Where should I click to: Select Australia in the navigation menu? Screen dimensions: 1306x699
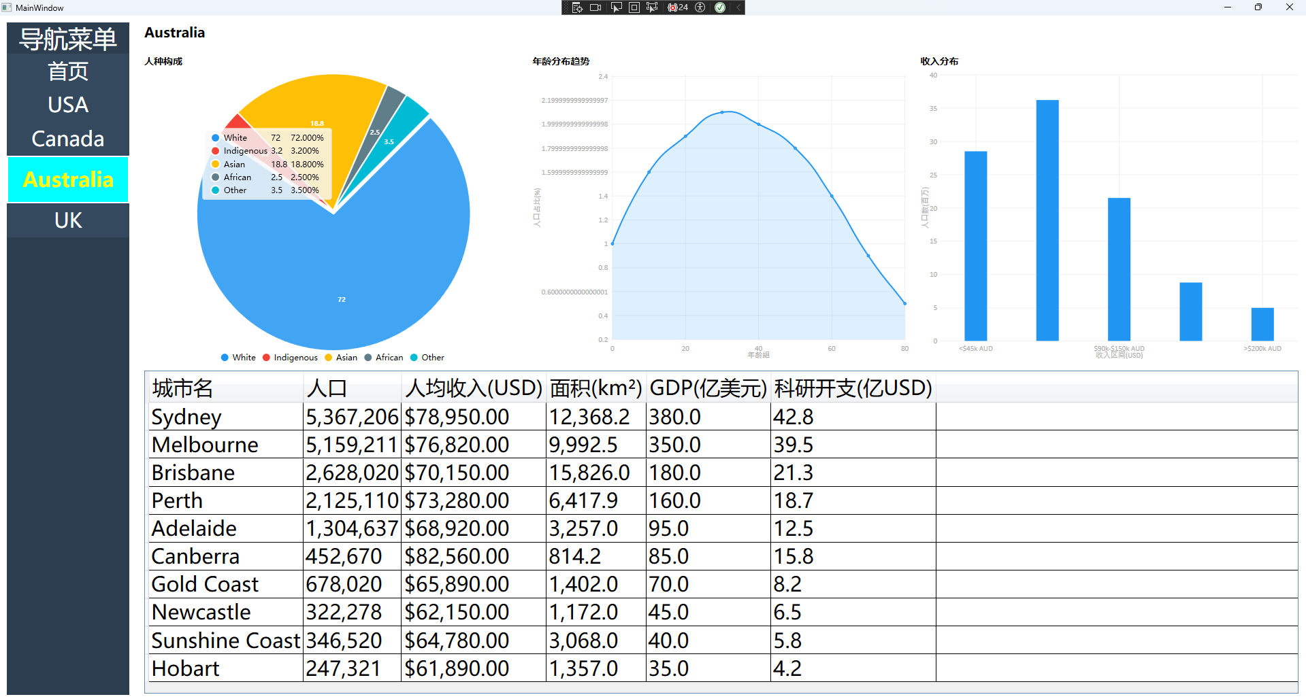(68, 180)
